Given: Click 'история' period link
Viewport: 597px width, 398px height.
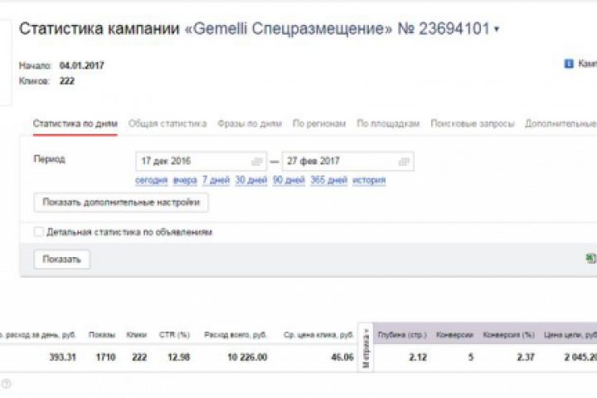Looking at the screenshot, I should (369, 180).
